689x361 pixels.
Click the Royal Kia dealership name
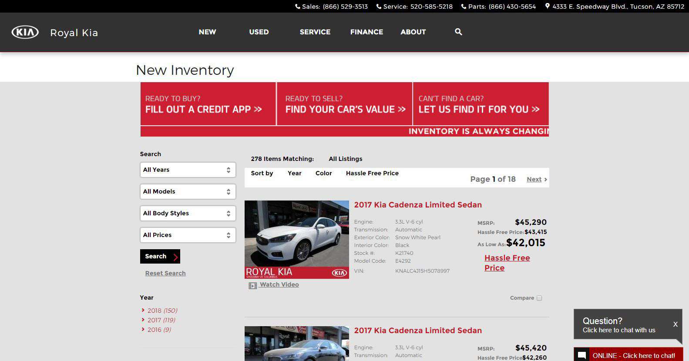74,33
